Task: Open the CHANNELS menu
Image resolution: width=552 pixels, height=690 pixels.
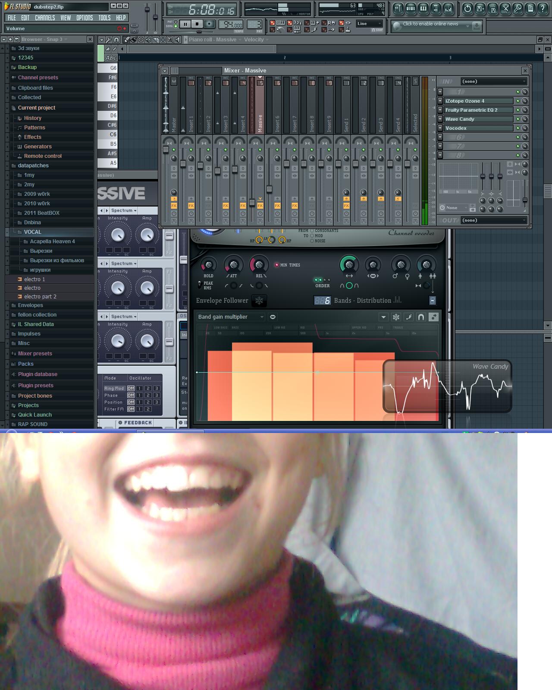Action: click(x=45, y=18)
